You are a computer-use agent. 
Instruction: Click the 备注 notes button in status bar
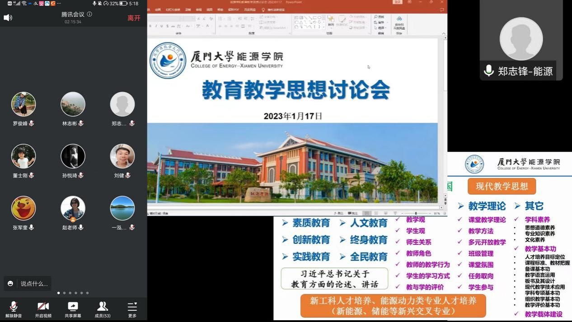pyautogui.click(x=339, y=213)
